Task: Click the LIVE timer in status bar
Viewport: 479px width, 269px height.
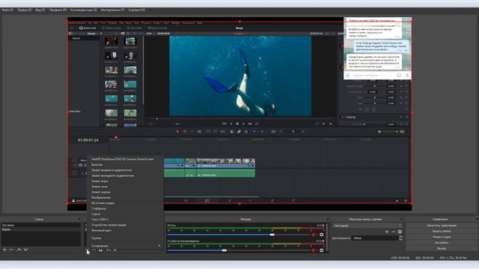Action: [400, 258]
